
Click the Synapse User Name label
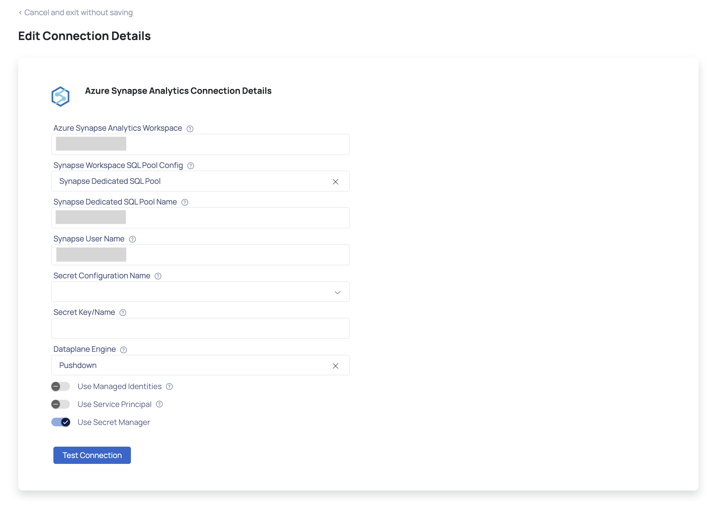[x=89, y=239]
